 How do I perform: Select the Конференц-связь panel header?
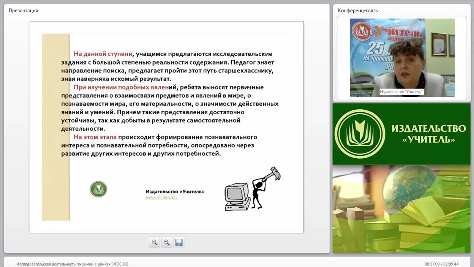(358, 10)
